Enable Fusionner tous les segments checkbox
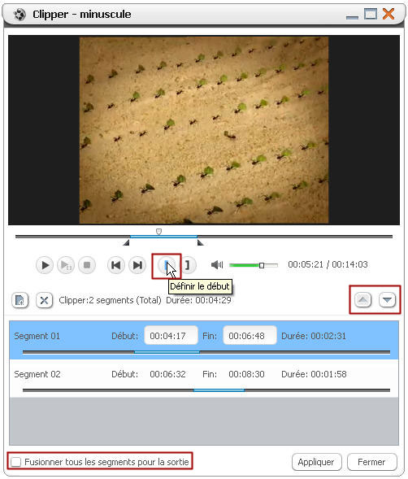The image size is (408, 479). 15,462
